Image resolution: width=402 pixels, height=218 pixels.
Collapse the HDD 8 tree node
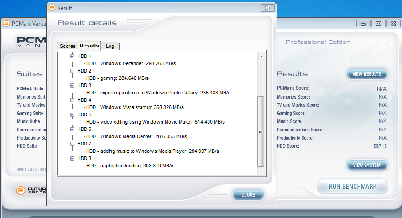point(72,158)
